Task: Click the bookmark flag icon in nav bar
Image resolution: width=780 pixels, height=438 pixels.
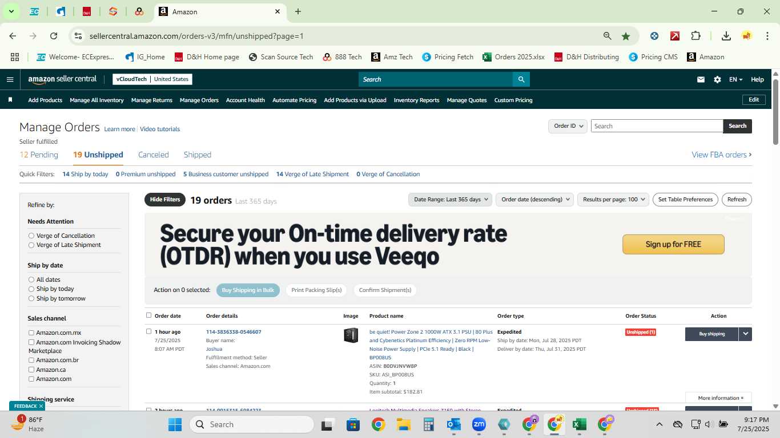Action: coord(10,100)
